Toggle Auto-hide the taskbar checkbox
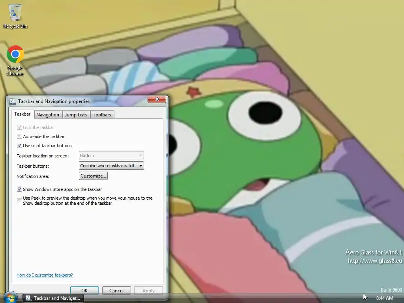The height and width of the screenshot is (303, 404). [19, 136]
